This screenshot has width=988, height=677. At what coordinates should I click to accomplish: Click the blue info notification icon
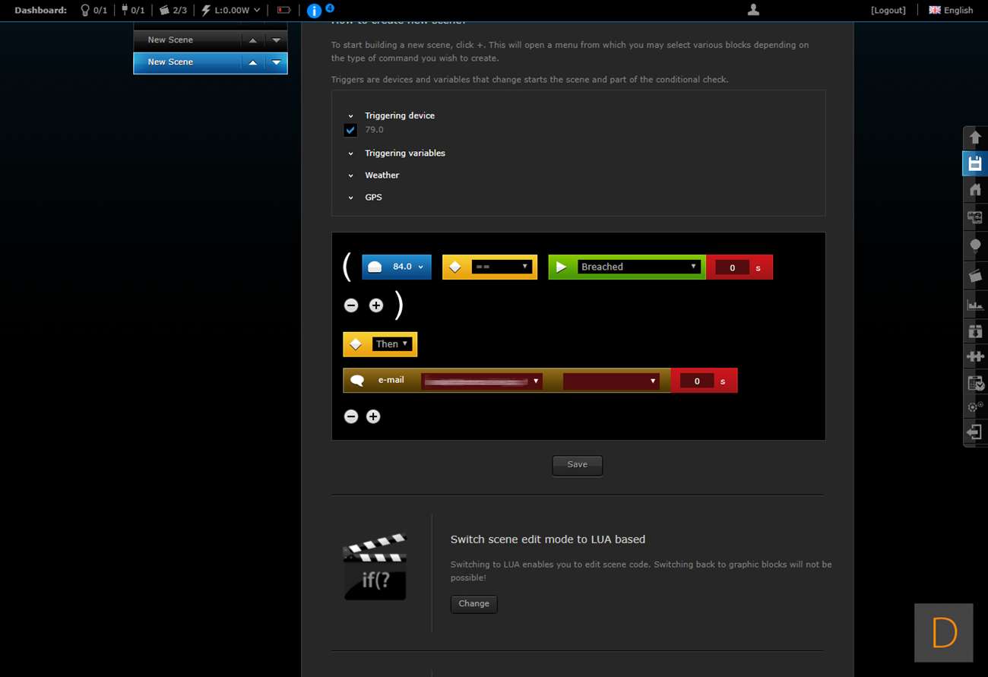point(314,11)
